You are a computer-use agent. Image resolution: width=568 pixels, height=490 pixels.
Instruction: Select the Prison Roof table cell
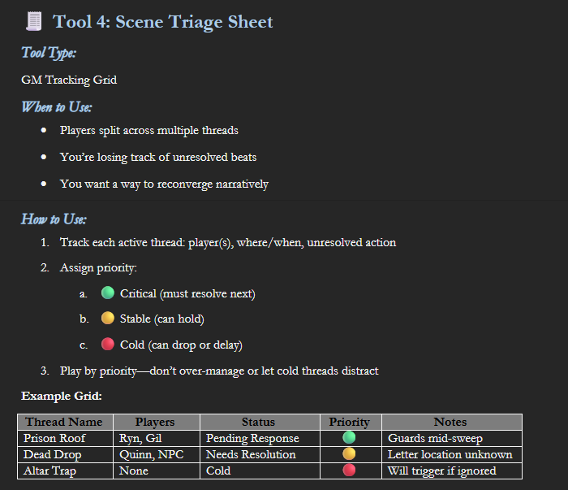click(x=65, y=439)
